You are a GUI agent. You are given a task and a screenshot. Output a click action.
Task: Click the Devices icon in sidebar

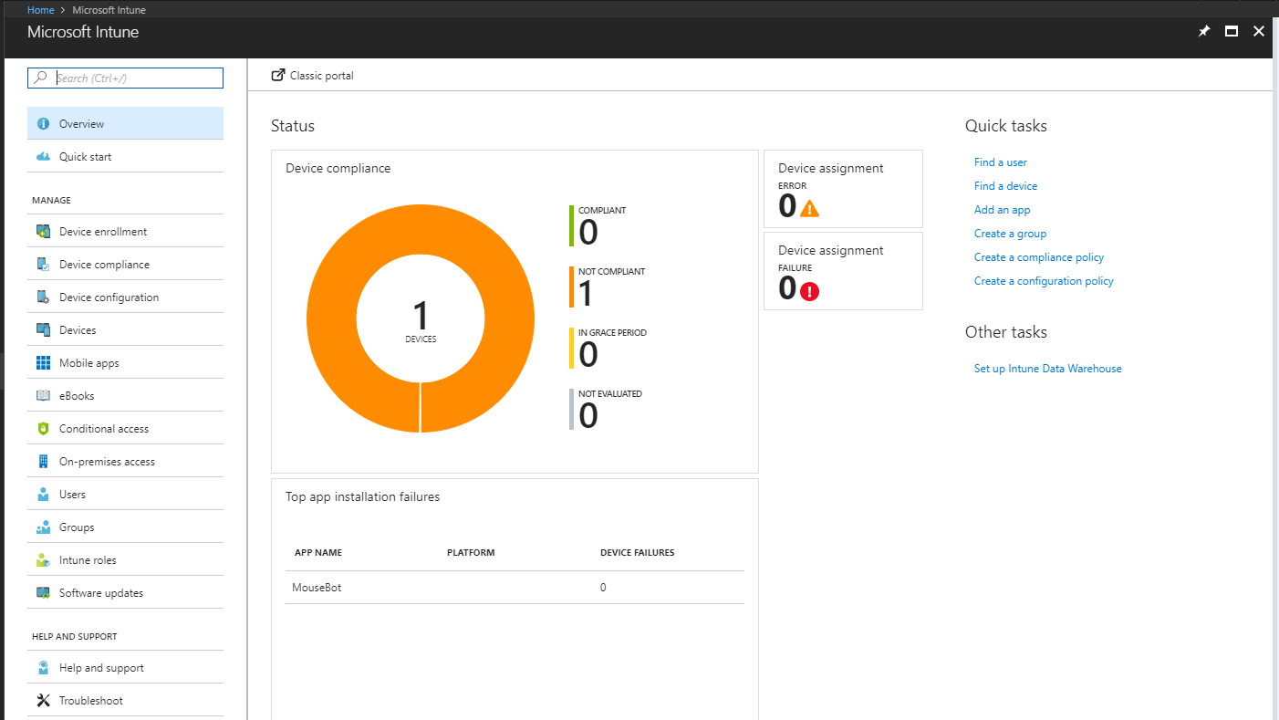(x=43, y=330)
